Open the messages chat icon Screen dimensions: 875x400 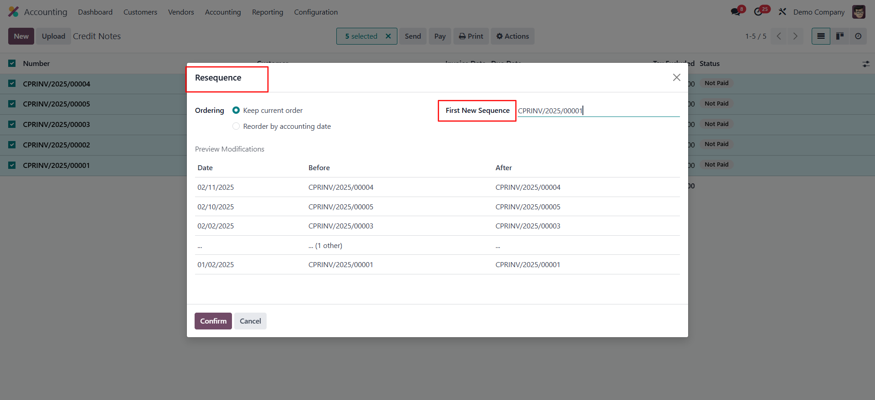pos(736,12)
